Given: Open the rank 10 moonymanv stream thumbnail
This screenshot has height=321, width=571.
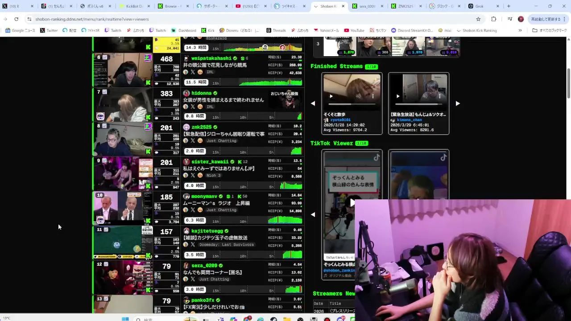Looking at the screenshot, I should click(x=123, y=208).
